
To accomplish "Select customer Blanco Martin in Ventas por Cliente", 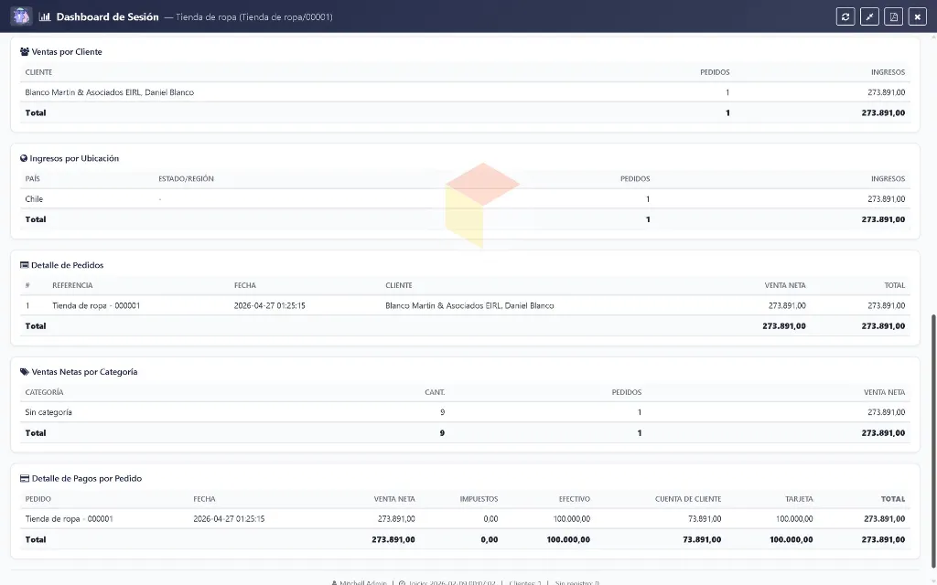I will coord(110,92).
